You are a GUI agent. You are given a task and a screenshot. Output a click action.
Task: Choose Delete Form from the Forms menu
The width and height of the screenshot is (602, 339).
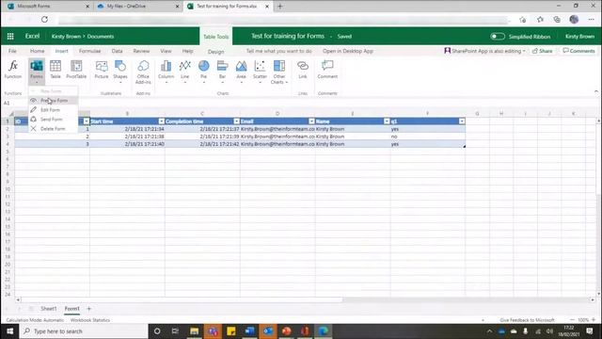[x=54, y=129]
